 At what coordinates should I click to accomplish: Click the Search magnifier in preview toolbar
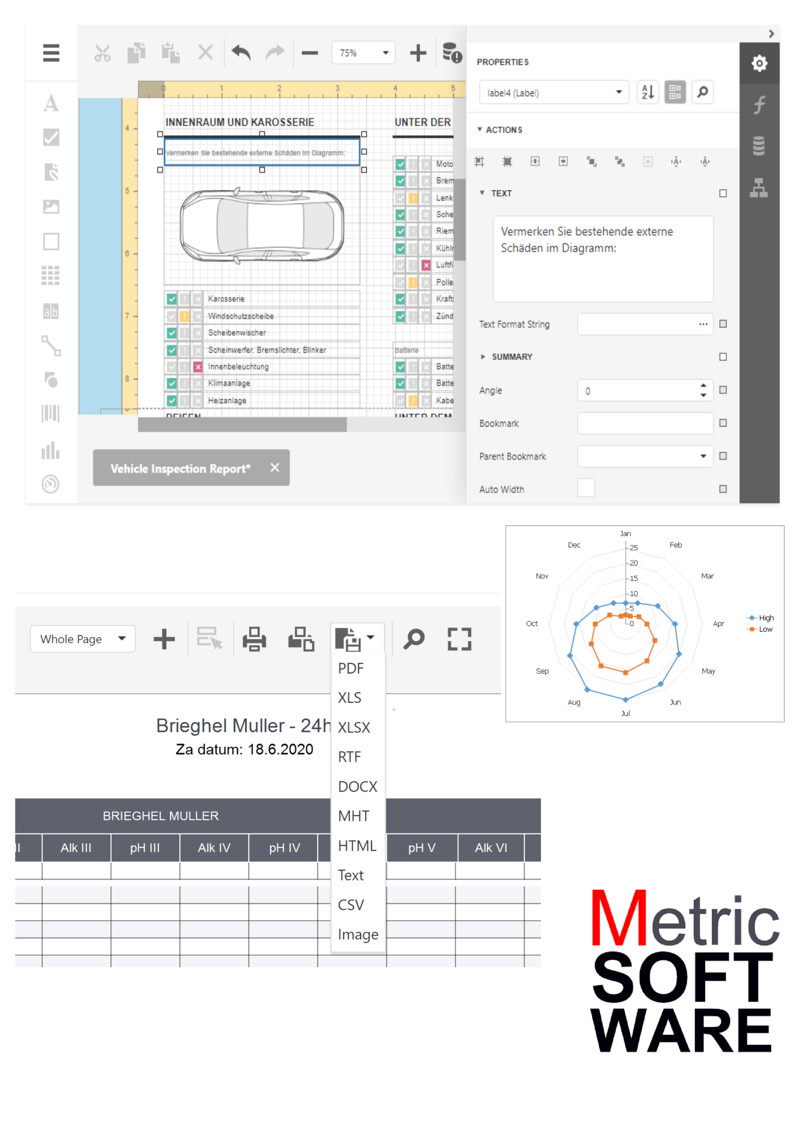click(x=413, y=639)
